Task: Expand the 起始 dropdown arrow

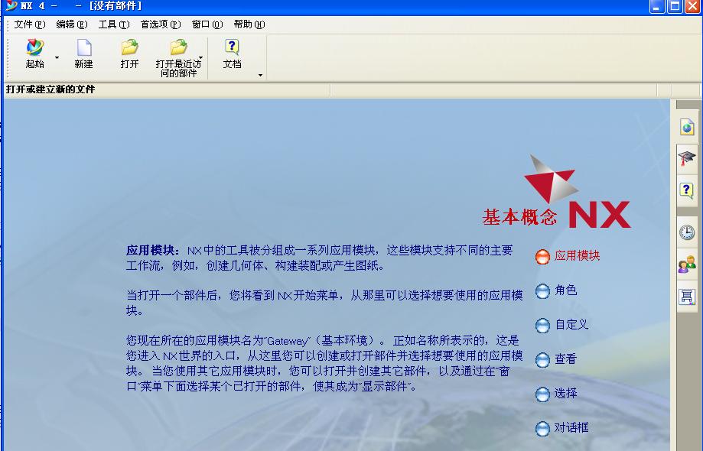Action: 57,58
